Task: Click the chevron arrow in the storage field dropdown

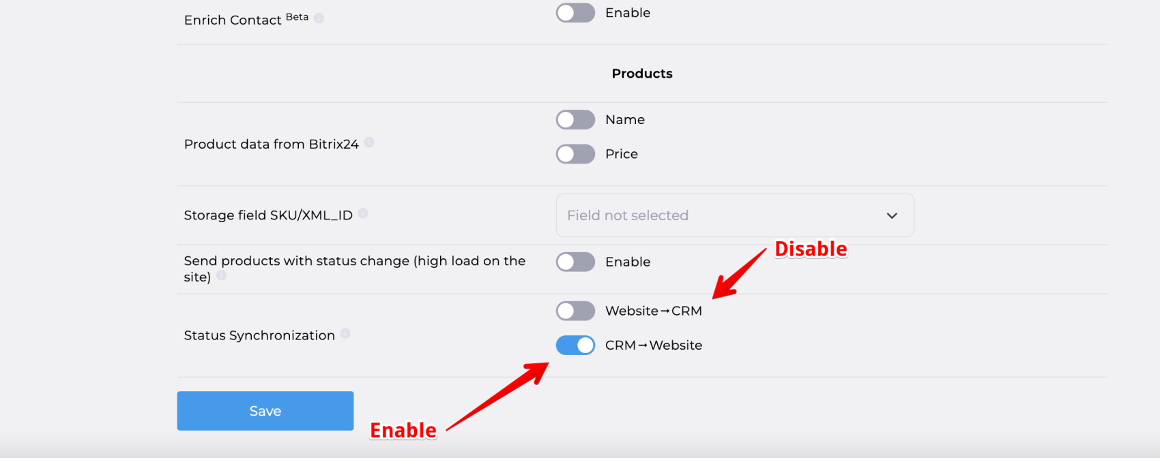Action: [x=892, y=215]
